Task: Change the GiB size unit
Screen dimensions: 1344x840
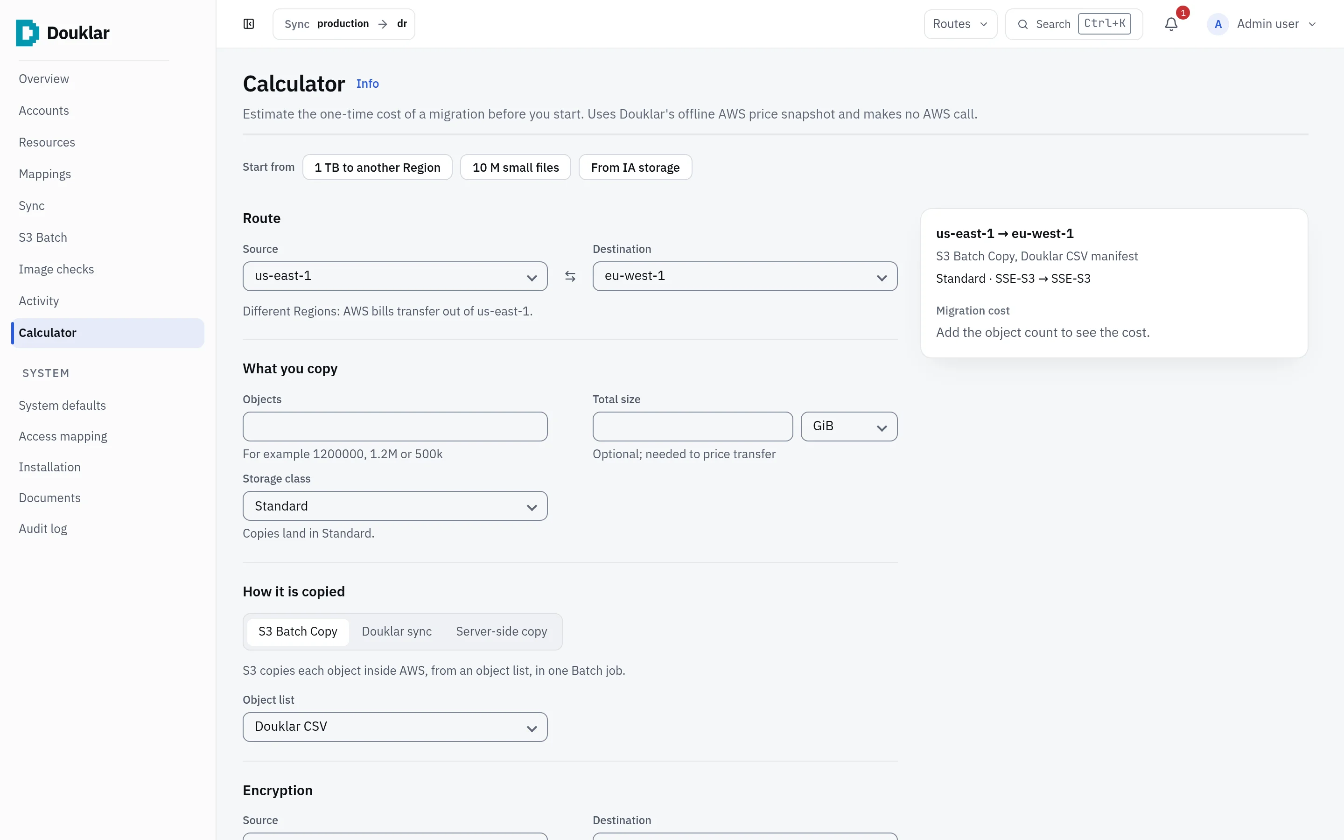Action: click(848, 427)
